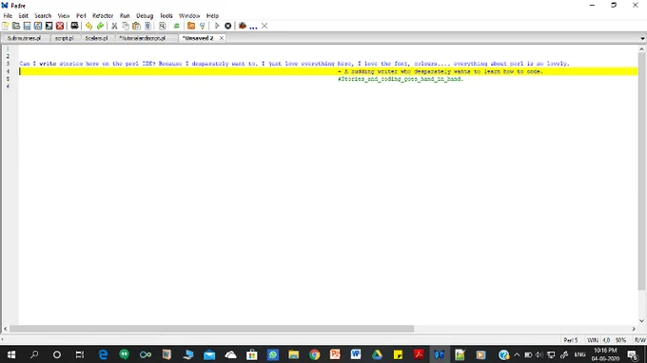Click the Save toolbar icon
Screen dimensions: 647x363
point(27,26)
